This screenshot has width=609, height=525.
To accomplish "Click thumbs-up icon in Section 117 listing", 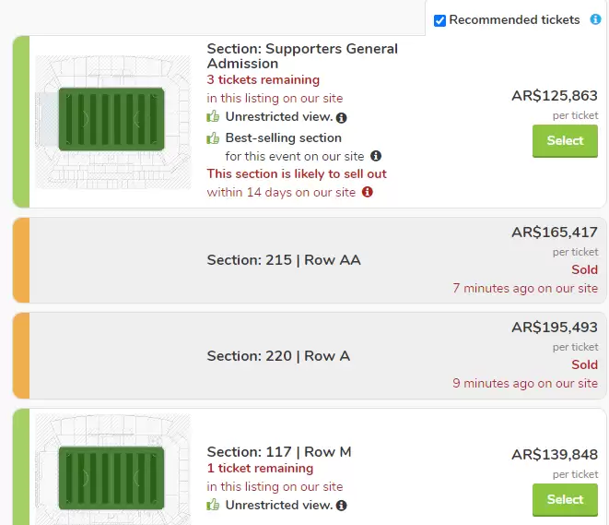I will [213, 505].
